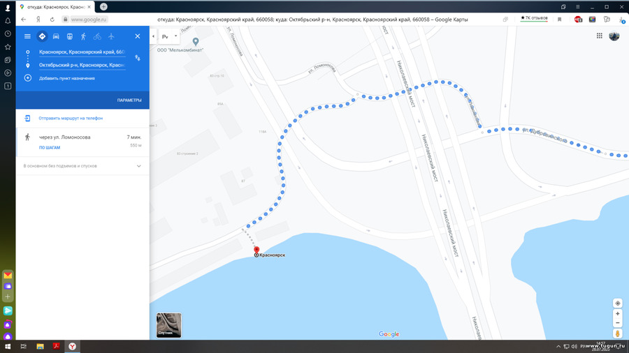Zoom in on the map
The image size is (629, 353).
tap(618, 314)
